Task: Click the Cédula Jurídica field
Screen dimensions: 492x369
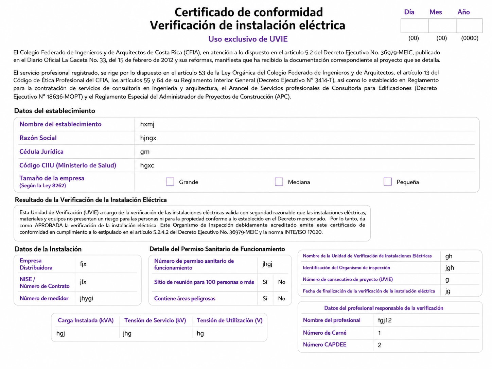Action: click(305, 152)
